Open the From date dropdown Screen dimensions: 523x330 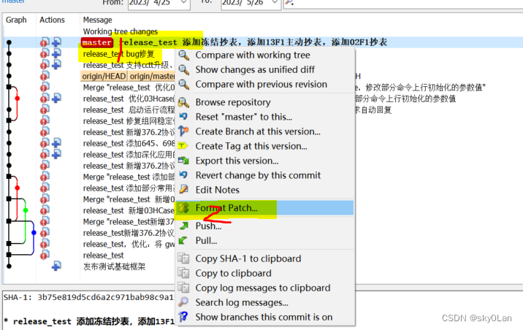183,3
